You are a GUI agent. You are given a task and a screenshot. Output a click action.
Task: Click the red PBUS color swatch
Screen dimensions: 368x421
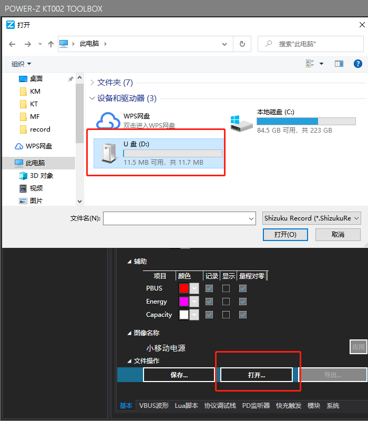(183, 288)
